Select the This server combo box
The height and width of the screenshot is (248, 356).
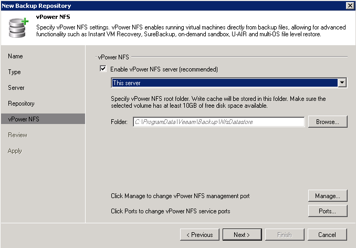pos(229,82)
